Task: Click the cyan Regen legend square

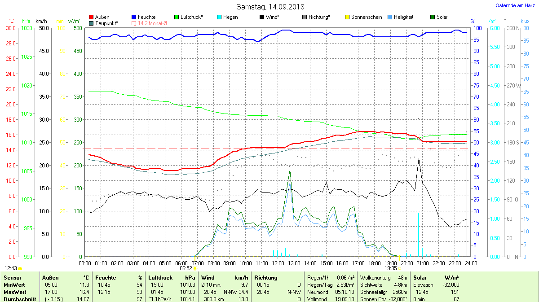Action: (219, 17)
